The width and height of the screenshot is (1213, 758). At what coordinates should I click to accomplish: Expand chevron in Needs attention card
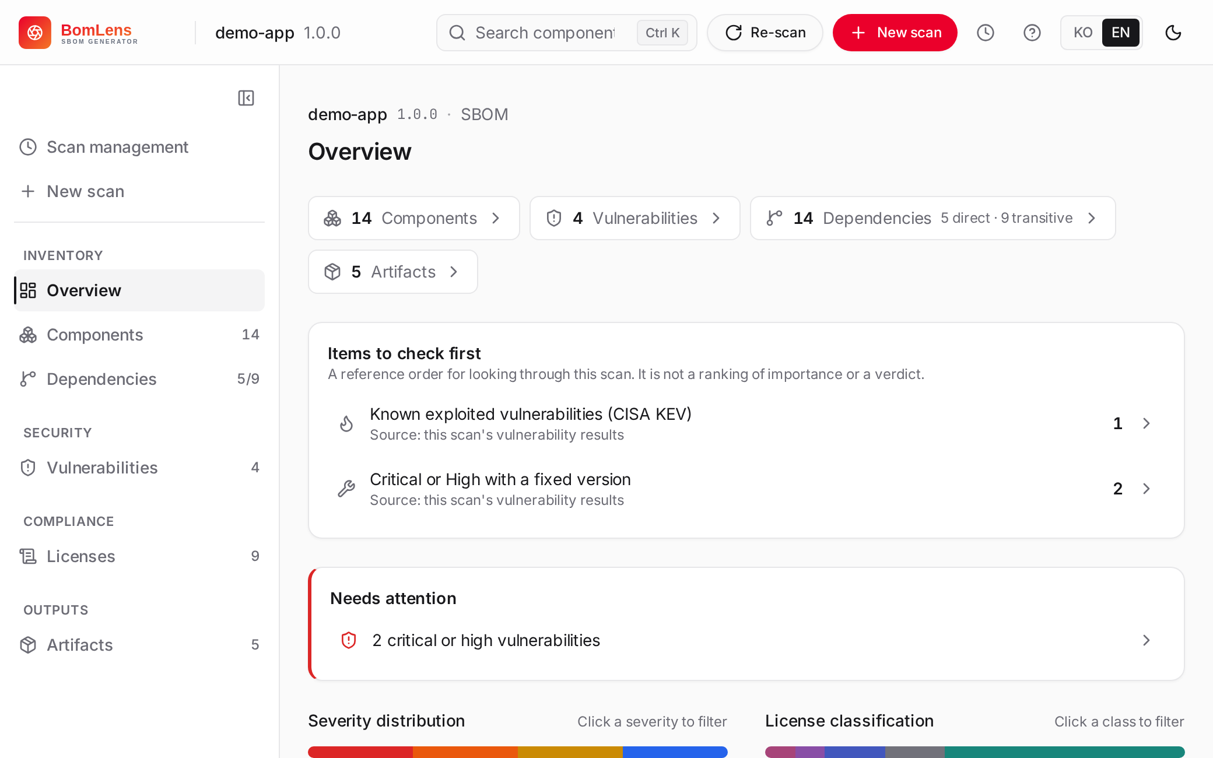tap(1147, 640)
